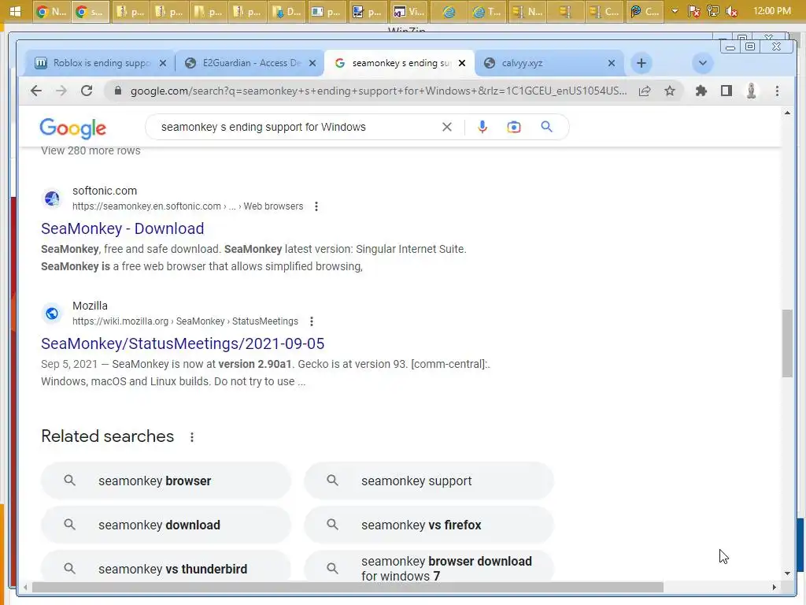The height and width of the screenshot is (605, 806).
Task: Go back to the previous page
Action: pos(36,91)
